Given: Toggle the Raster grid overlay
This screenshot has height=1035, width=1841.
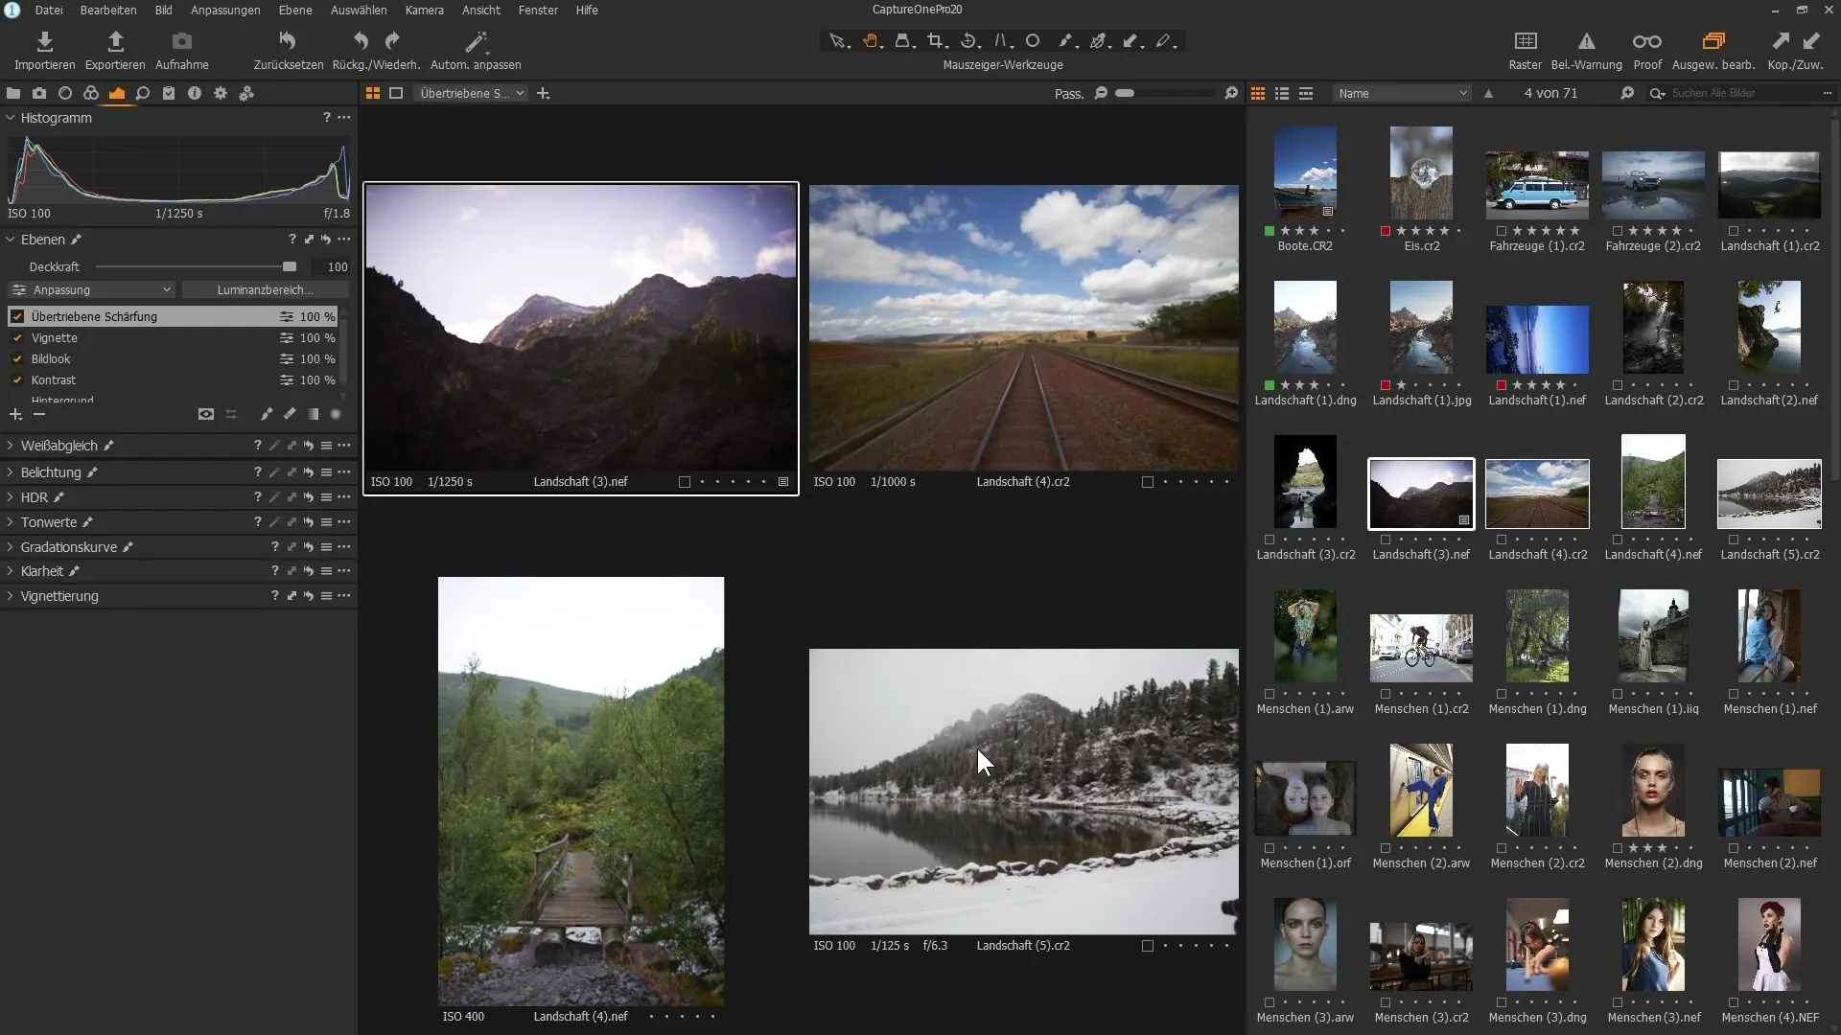Looking at the screenshot, I should (x=1525, y=41).
